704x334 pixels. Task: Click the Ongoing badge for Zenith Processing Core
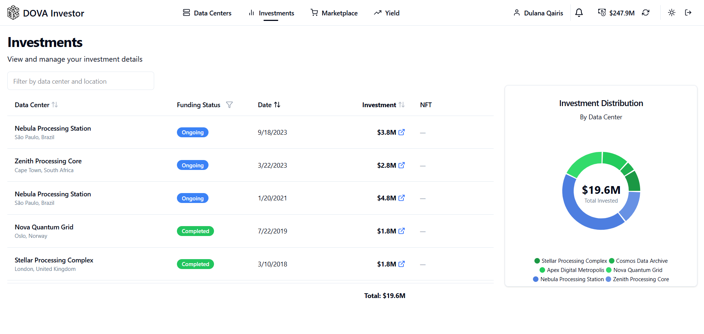(x=192, y=165)
